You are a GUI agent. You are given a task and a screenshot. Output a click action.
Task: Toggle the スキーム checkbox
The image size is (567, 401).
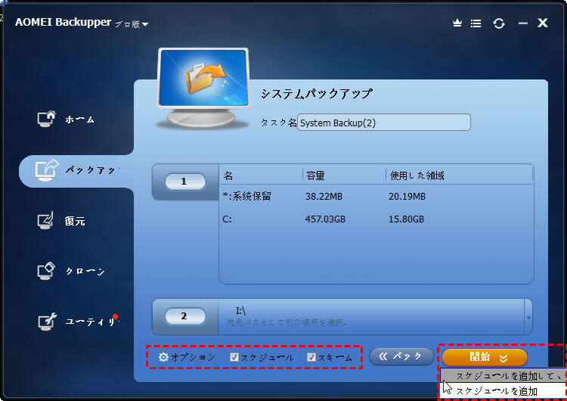[x=311, y=358]
